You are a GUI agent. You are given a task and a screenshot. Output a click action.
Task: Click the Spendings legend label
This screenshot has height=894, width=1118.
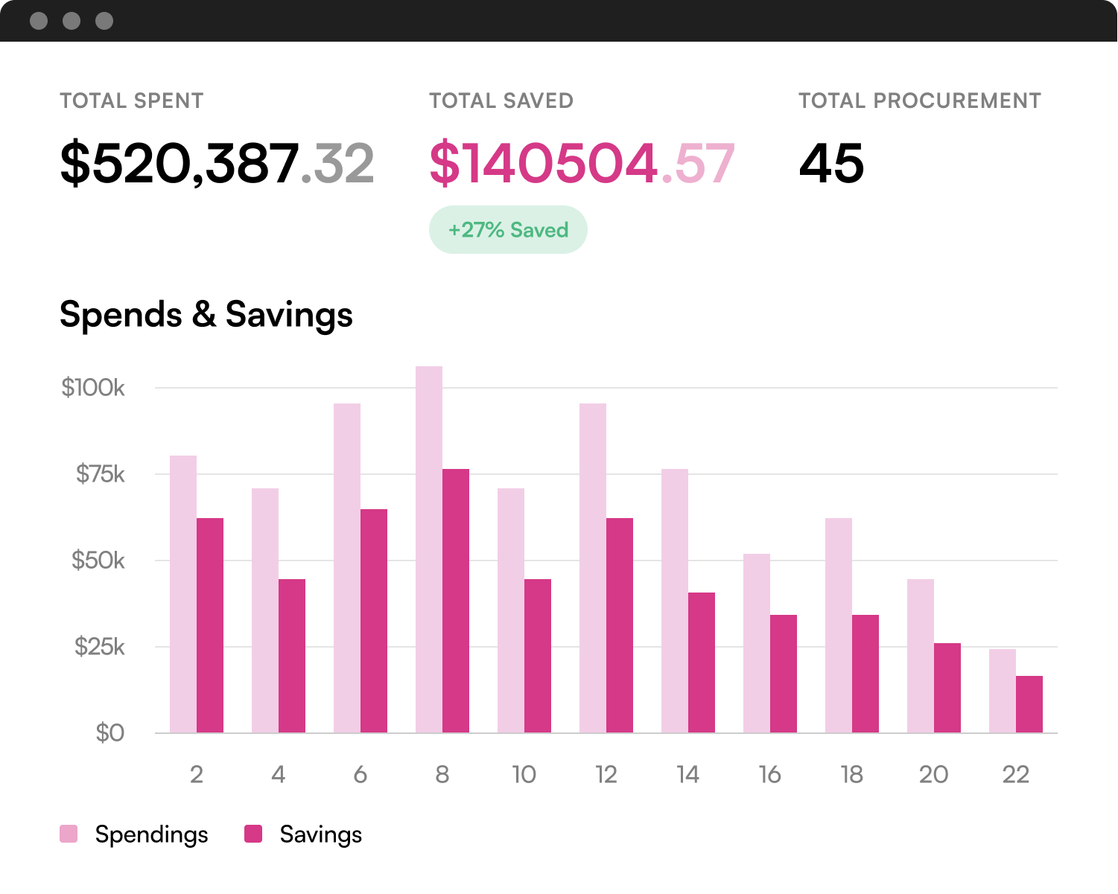151,834
